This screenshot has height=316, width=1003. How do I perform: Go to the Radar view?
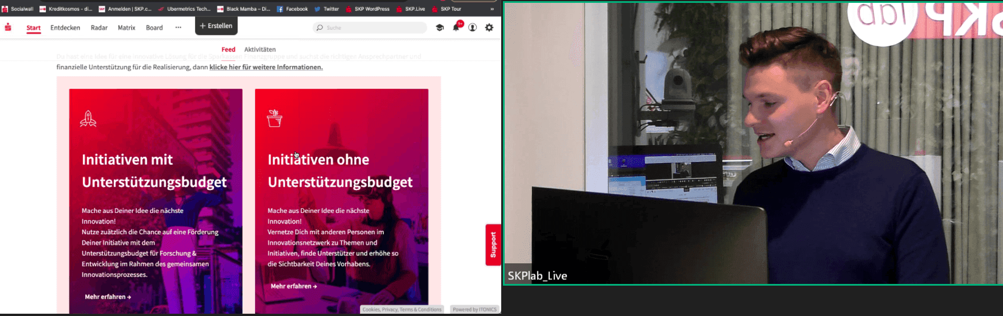pyautogui.click(x=99, y=27)
